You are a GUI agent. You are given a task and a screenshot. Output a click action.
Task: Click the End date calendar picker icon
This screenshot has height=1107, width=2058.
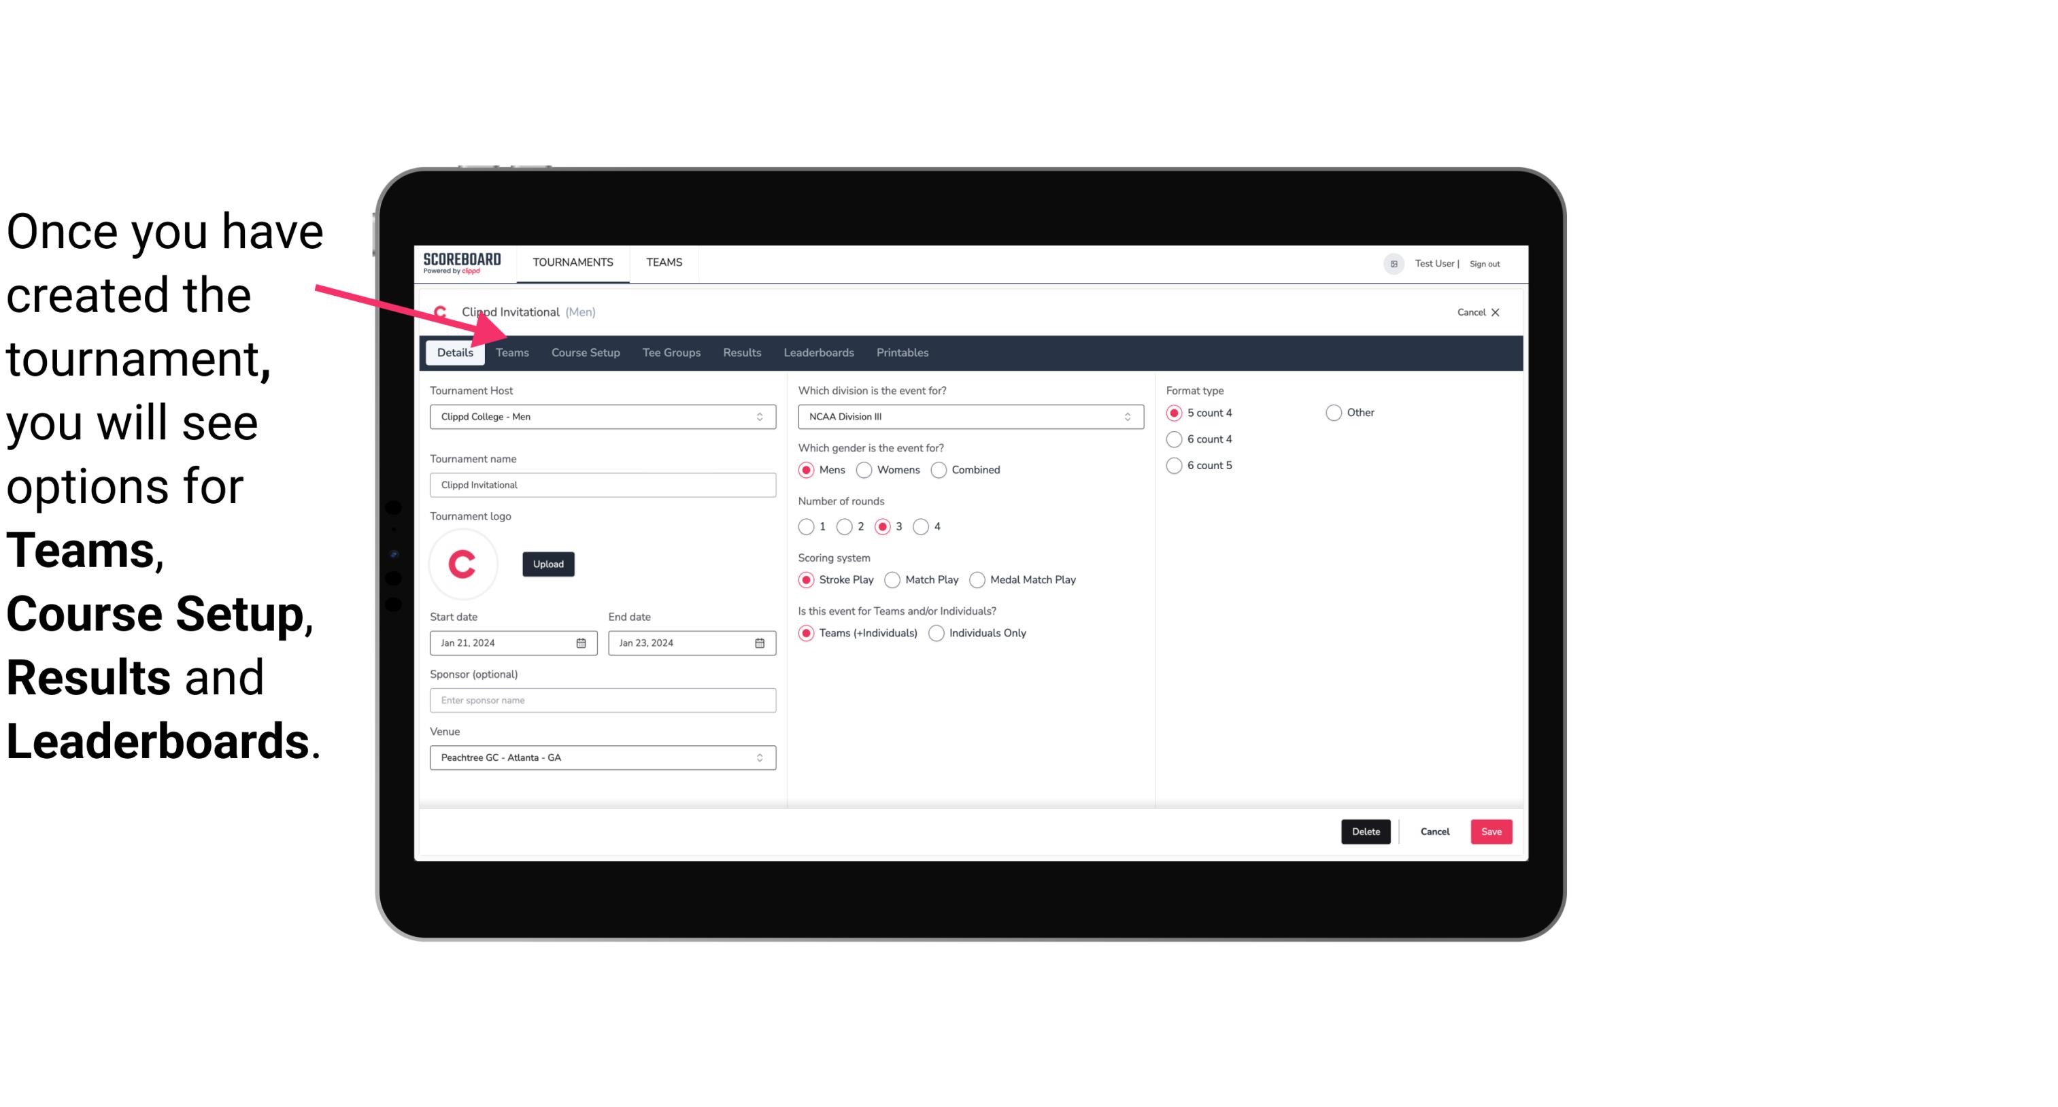(760, 642)
